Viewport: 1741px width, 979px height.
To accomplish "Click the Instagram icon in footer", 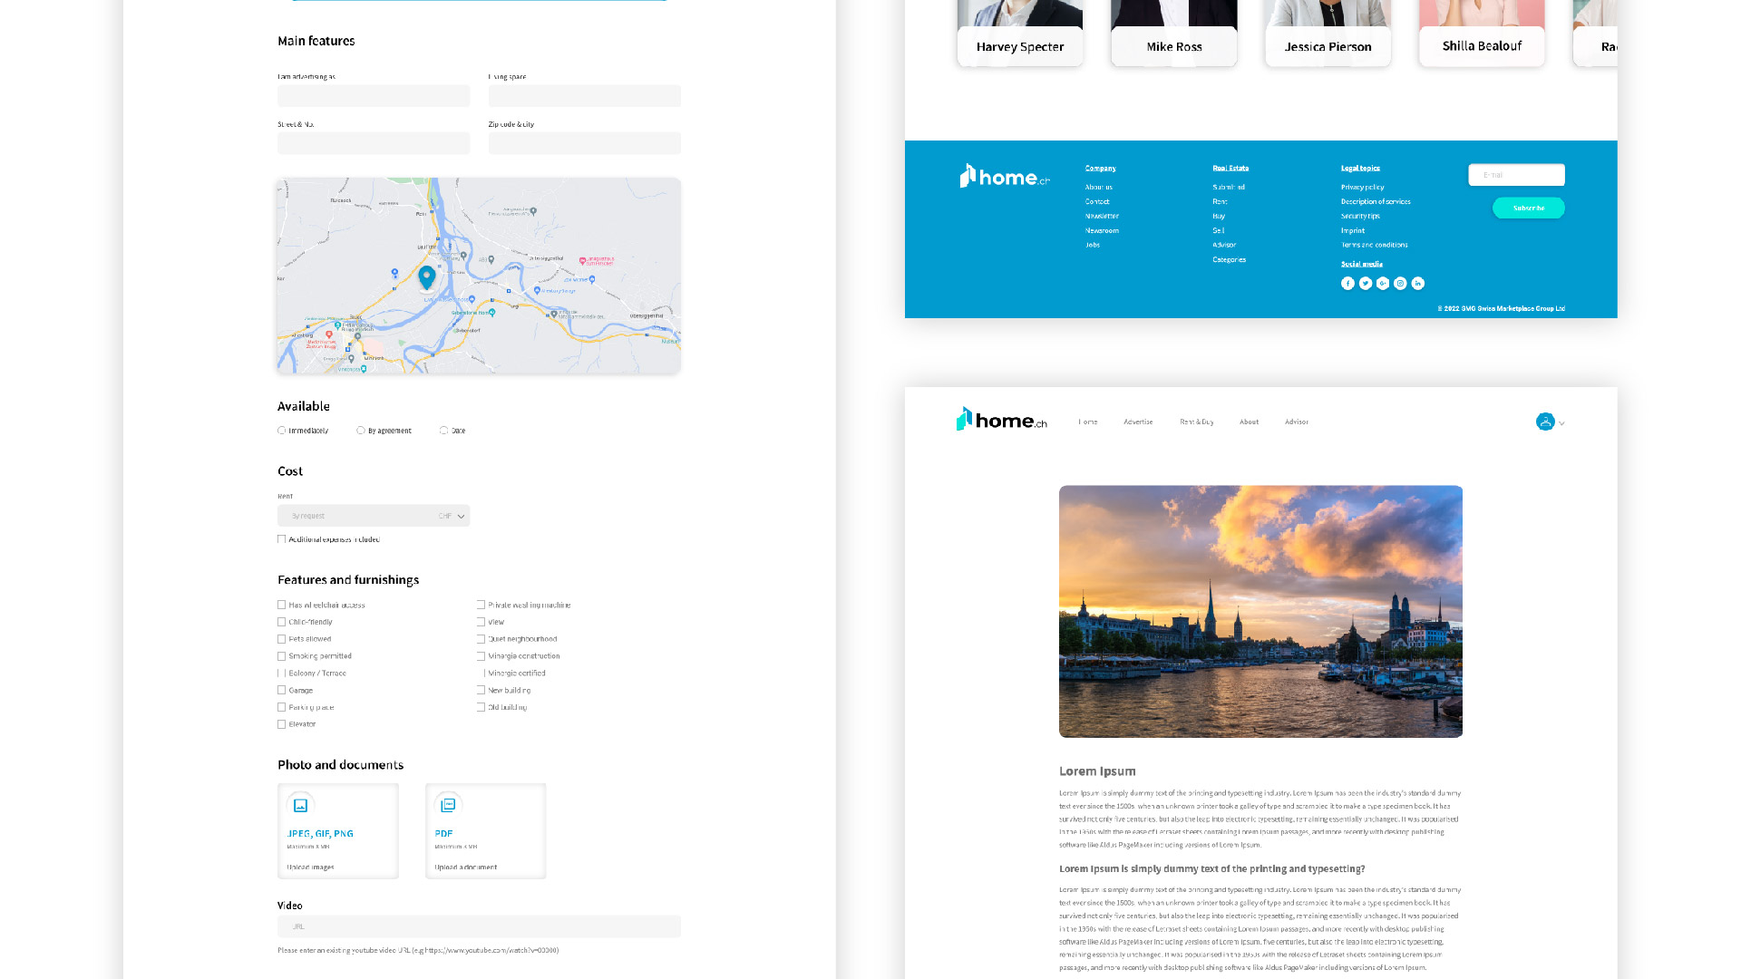I will tap(1400, 284).
